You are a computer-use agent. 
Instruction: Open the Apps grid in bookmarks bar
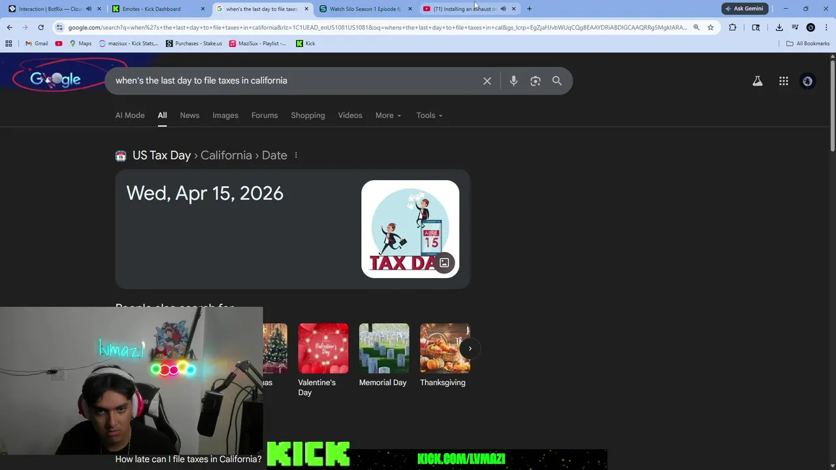(8, 43)
